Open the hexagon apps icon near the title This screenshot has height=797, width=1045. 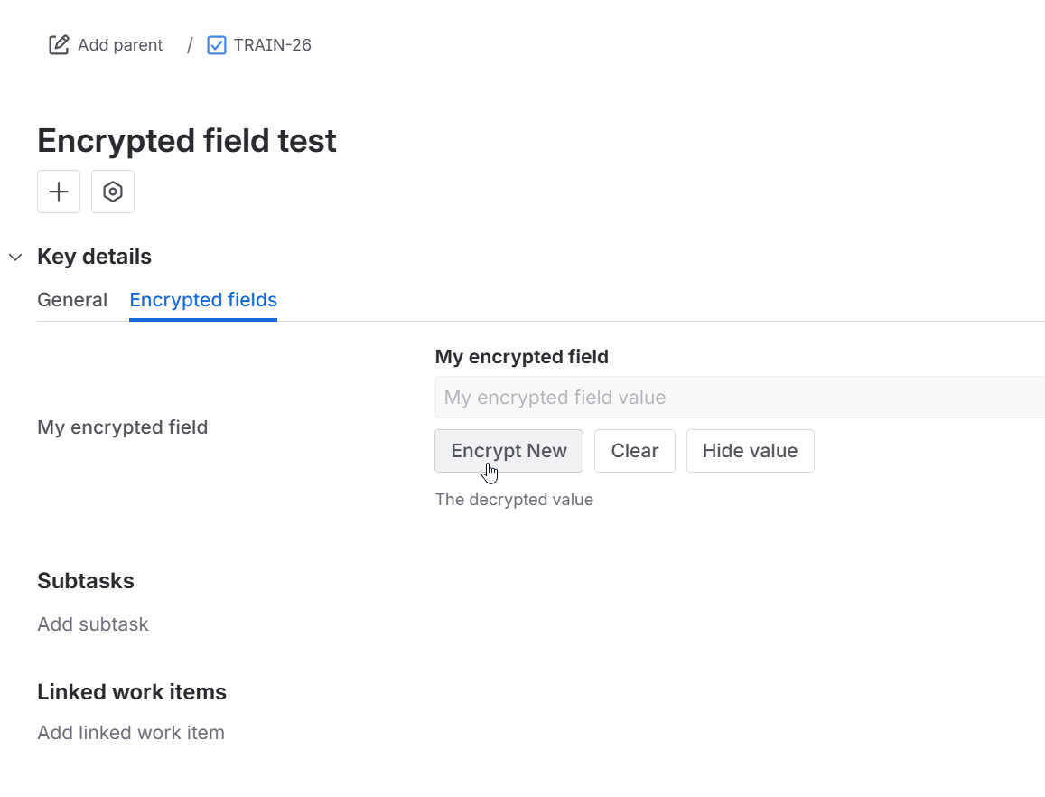pos(112,192)
